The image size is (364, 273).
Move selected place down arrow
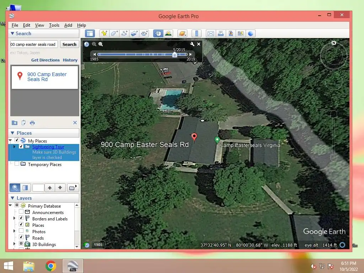pyautogui.click(x=60, y=188)
